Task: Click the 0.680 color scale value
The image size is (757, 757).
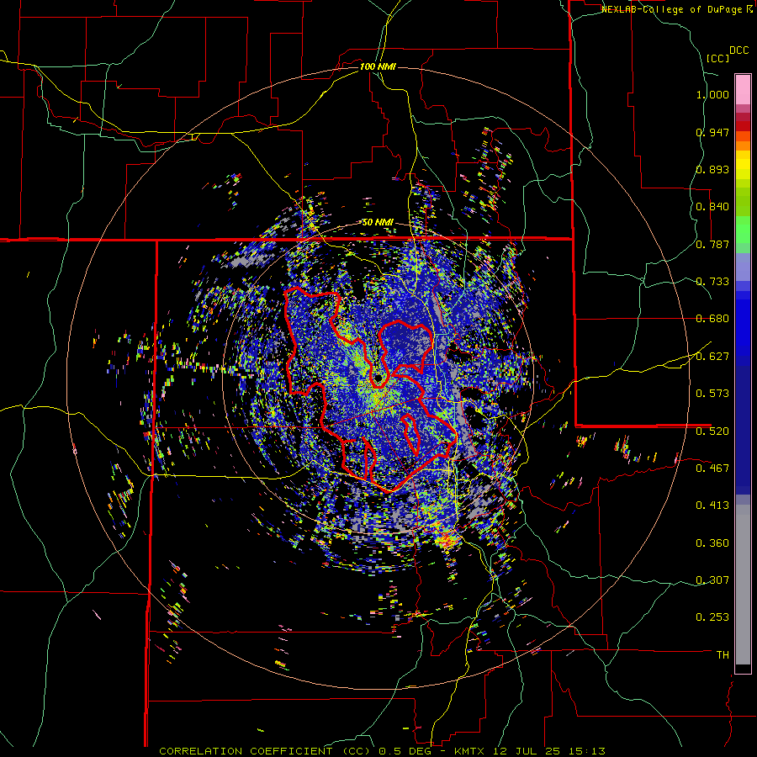Action: [x=712, y=319]
